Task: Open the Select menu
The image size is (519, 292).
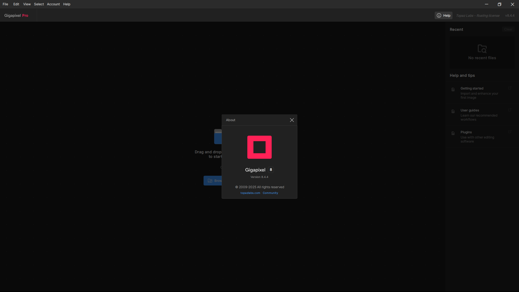Action: (39, 4)
